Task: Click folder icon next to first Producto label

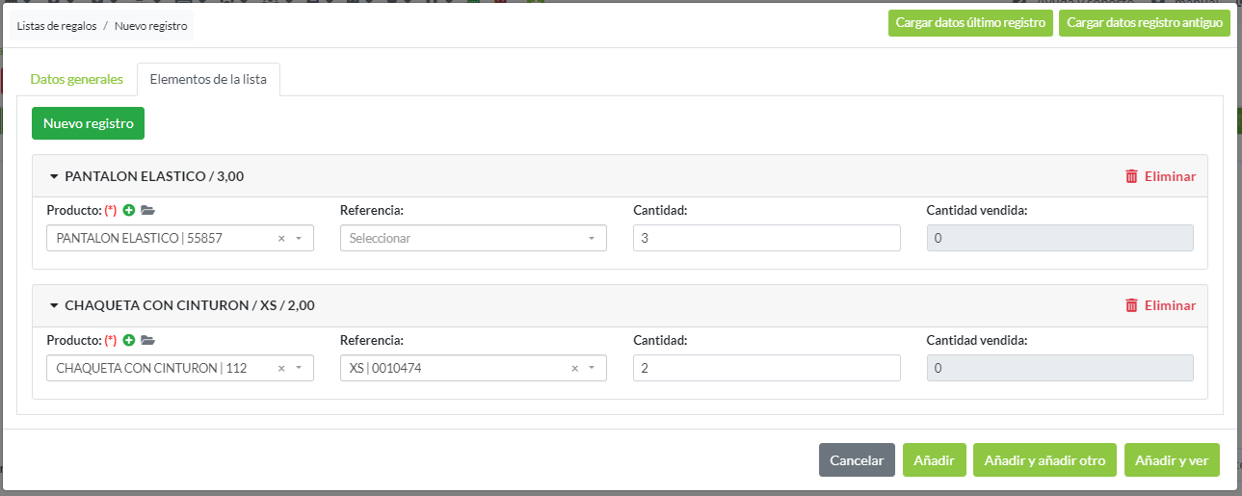Action: pos(147,210)
